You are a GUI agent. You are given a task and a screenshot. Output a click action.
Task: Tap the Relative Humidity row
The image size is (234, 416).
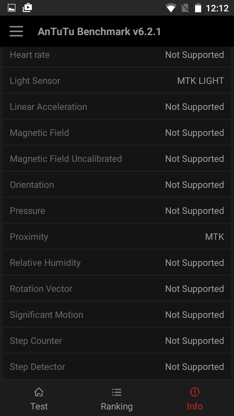tap(117, 263)
